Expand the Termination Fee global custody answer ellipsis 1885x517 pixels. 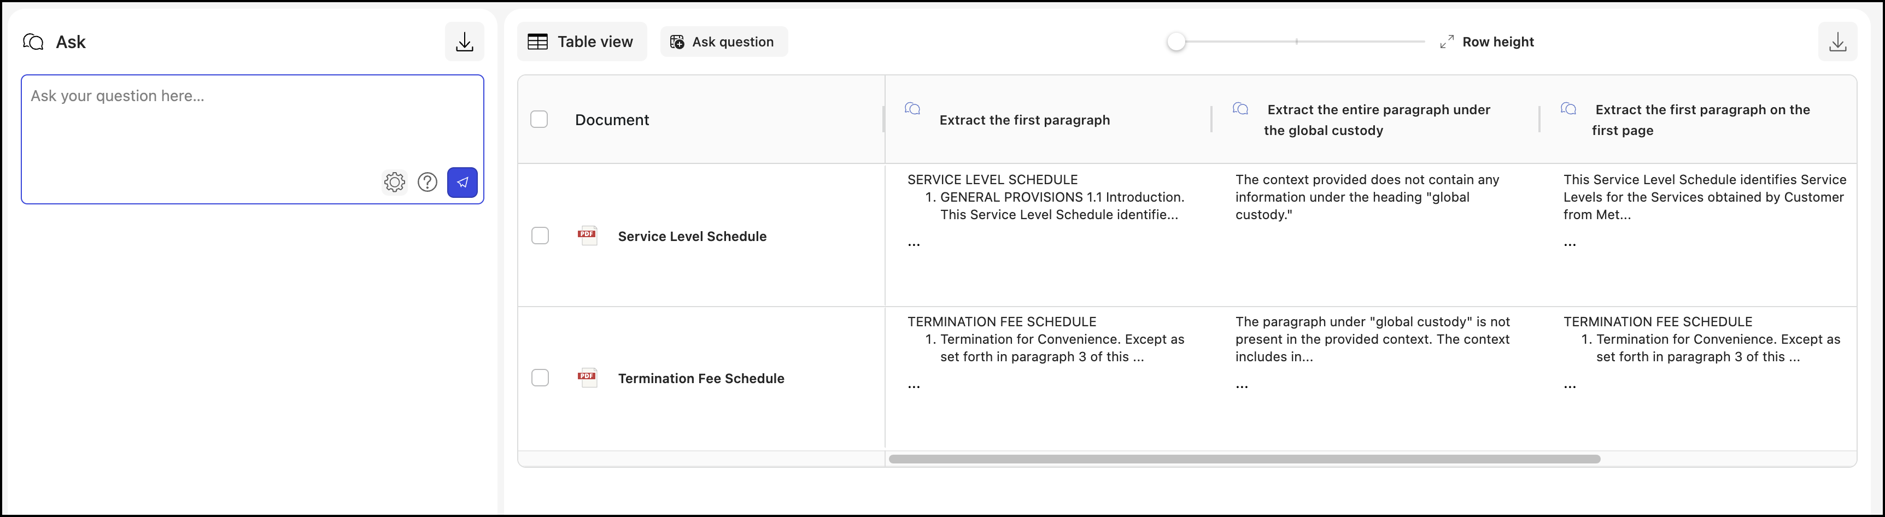(1242, 387)
